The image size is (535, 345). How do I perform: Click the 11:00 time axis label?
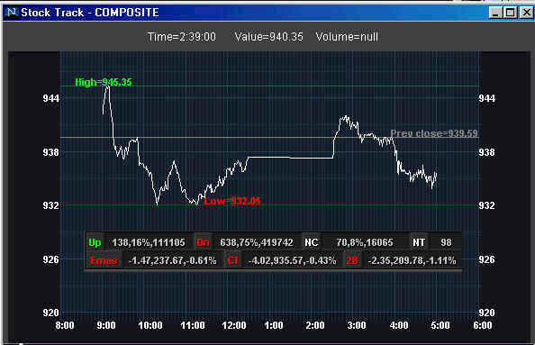(x=193, y=325)
